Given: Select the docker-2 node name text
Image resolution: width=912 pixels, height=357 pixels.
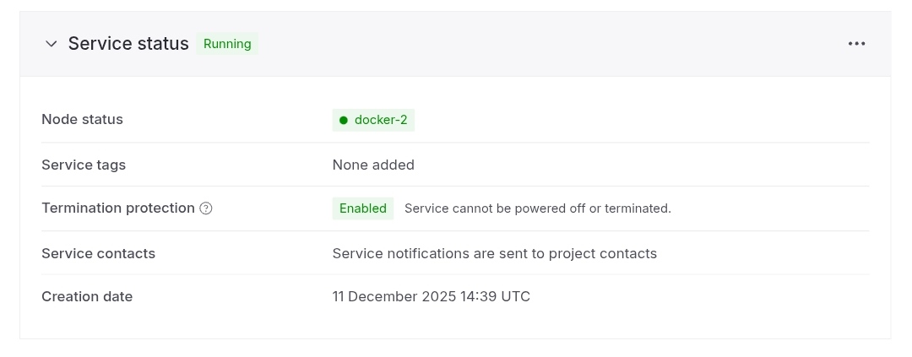Looking at the screenshot, I should coord(381,121).
